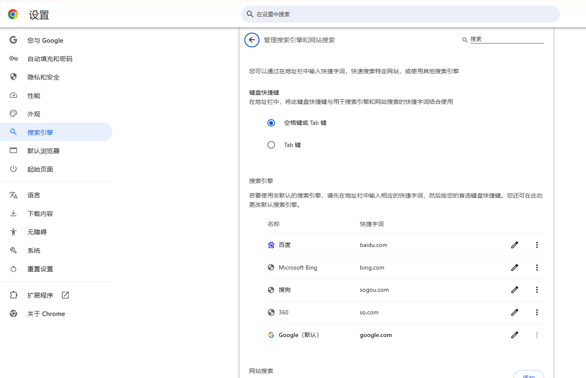This screenshot has width=586, height=378.
Task: Edit the Microsoft Bing search engine
Action: pos(515,267)
